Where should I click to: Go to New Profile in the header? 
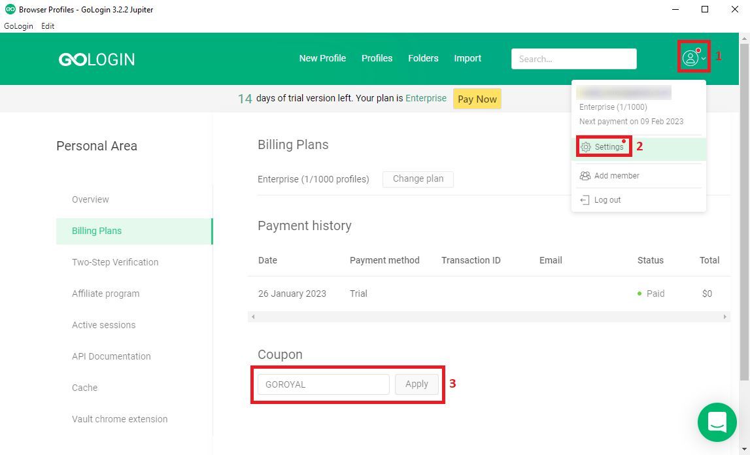coord(322,58)
